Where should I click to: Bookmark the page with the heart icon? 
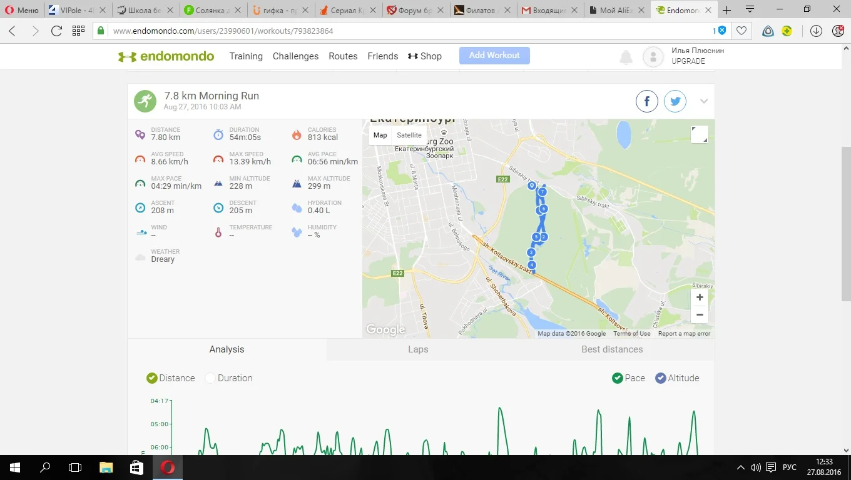point(741,31)
